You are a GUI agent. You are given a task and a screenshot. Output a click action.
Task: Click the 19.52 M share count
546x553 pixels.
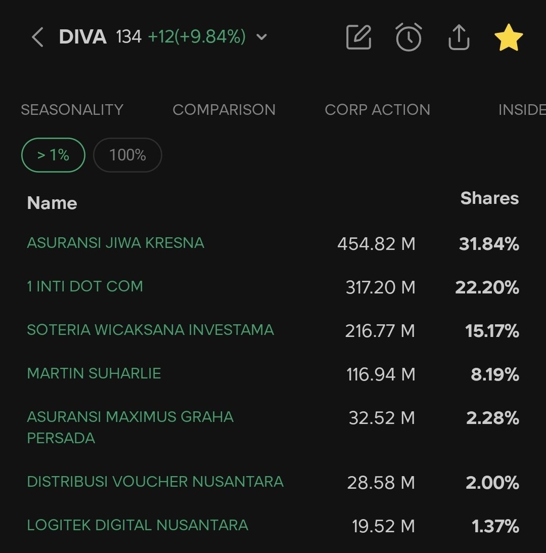pos(384,526)
